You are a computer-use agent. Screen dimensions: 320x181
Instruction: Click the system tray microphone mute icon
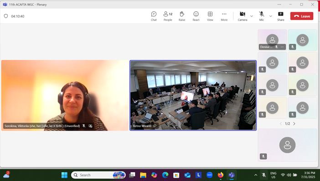coord(263,175)
